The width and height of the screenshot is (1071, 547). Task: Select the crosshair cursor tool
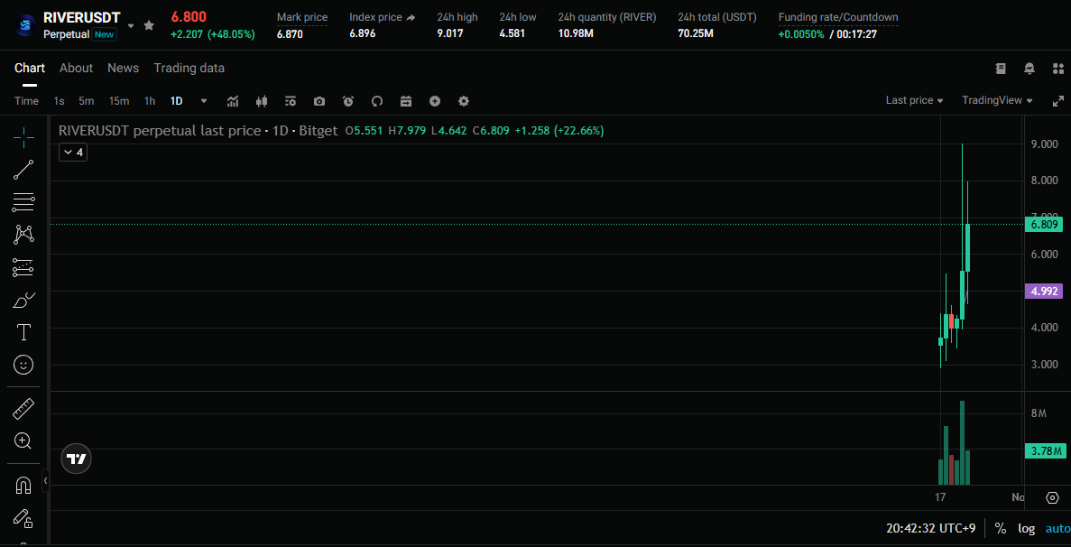(23, 136)
